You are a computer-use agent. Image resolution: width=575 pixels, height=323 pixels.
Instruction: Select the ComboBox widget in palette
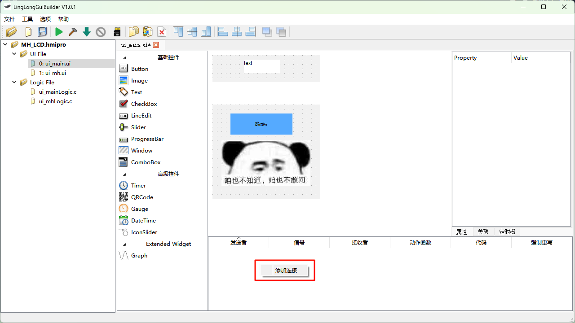[146, 162]
